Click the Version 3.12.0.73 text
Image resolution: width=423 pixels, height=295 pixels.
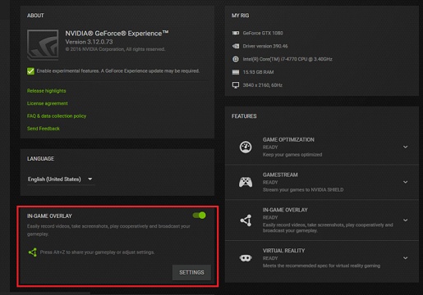pyautogui.click(x=89, y=42)
